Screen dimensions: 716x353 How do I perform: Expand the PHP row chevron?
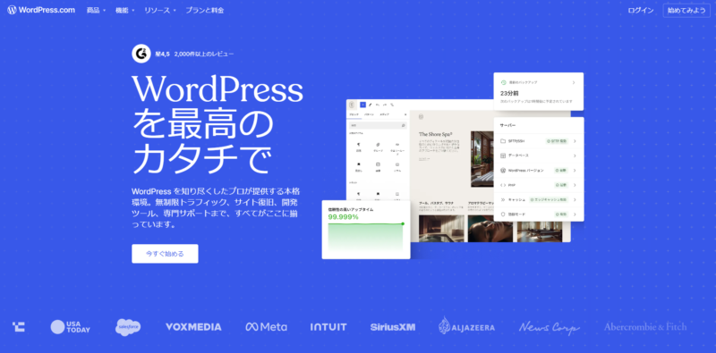[x=575, y=185]
